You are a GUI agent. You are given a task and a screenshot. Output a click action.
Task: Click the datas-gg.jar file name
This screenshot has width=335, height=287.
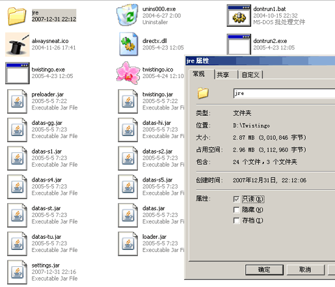pos(47,123)
